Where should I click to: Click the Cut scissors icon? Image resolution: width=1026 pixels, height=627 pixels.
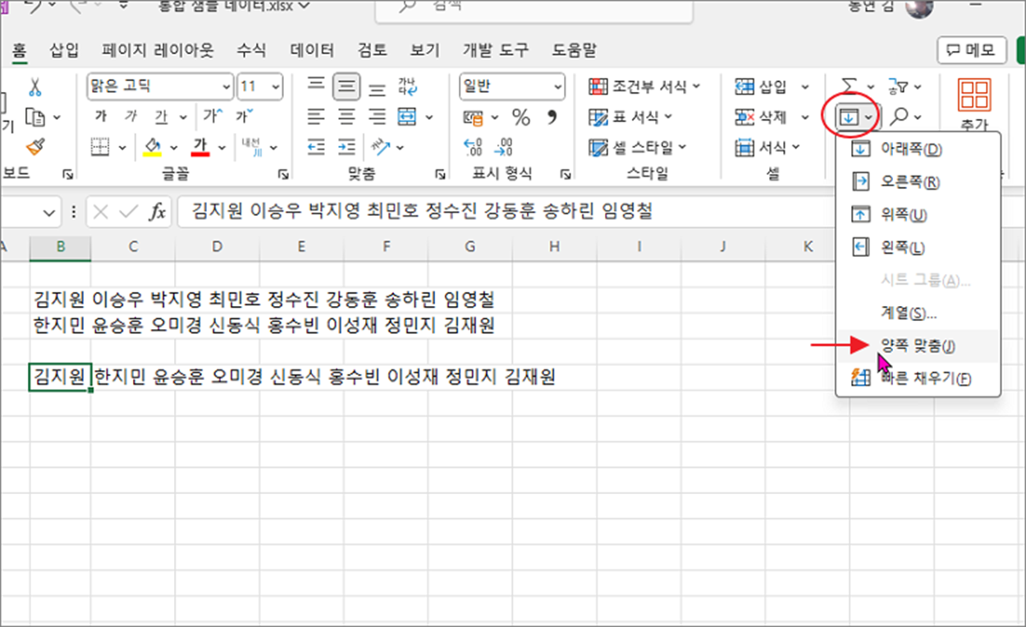pos(34,87)
